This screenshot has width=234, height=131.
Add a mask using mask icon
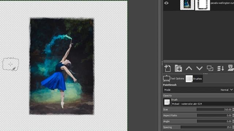tap(231, 68)
